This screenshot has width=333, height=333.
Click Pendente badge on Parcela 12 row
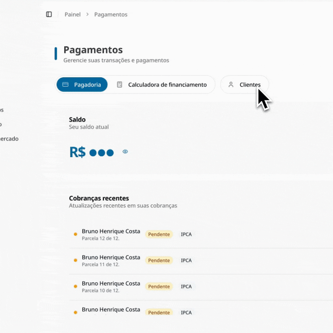(159, 234)
